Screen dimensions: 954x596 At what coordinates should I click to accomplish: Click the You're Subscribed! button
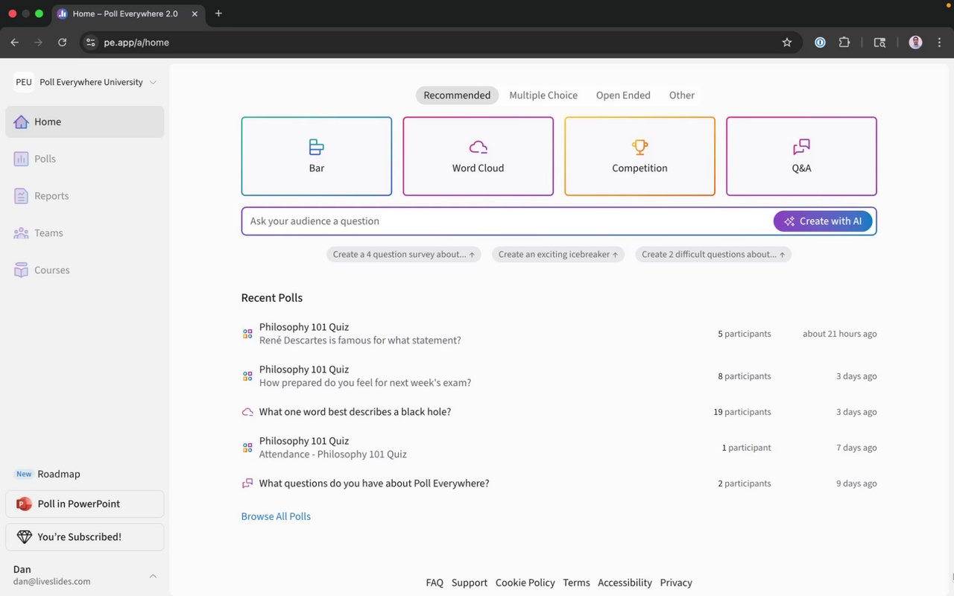pyautogui.click(x=85, y=536)
